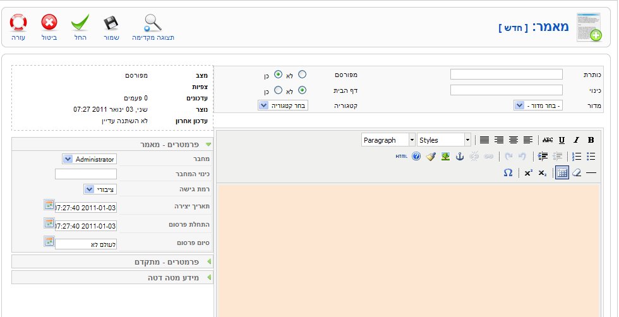Open the מחבר Administrator dropdown
Screen dimensions: 619x317
click(x=90, y=159)
